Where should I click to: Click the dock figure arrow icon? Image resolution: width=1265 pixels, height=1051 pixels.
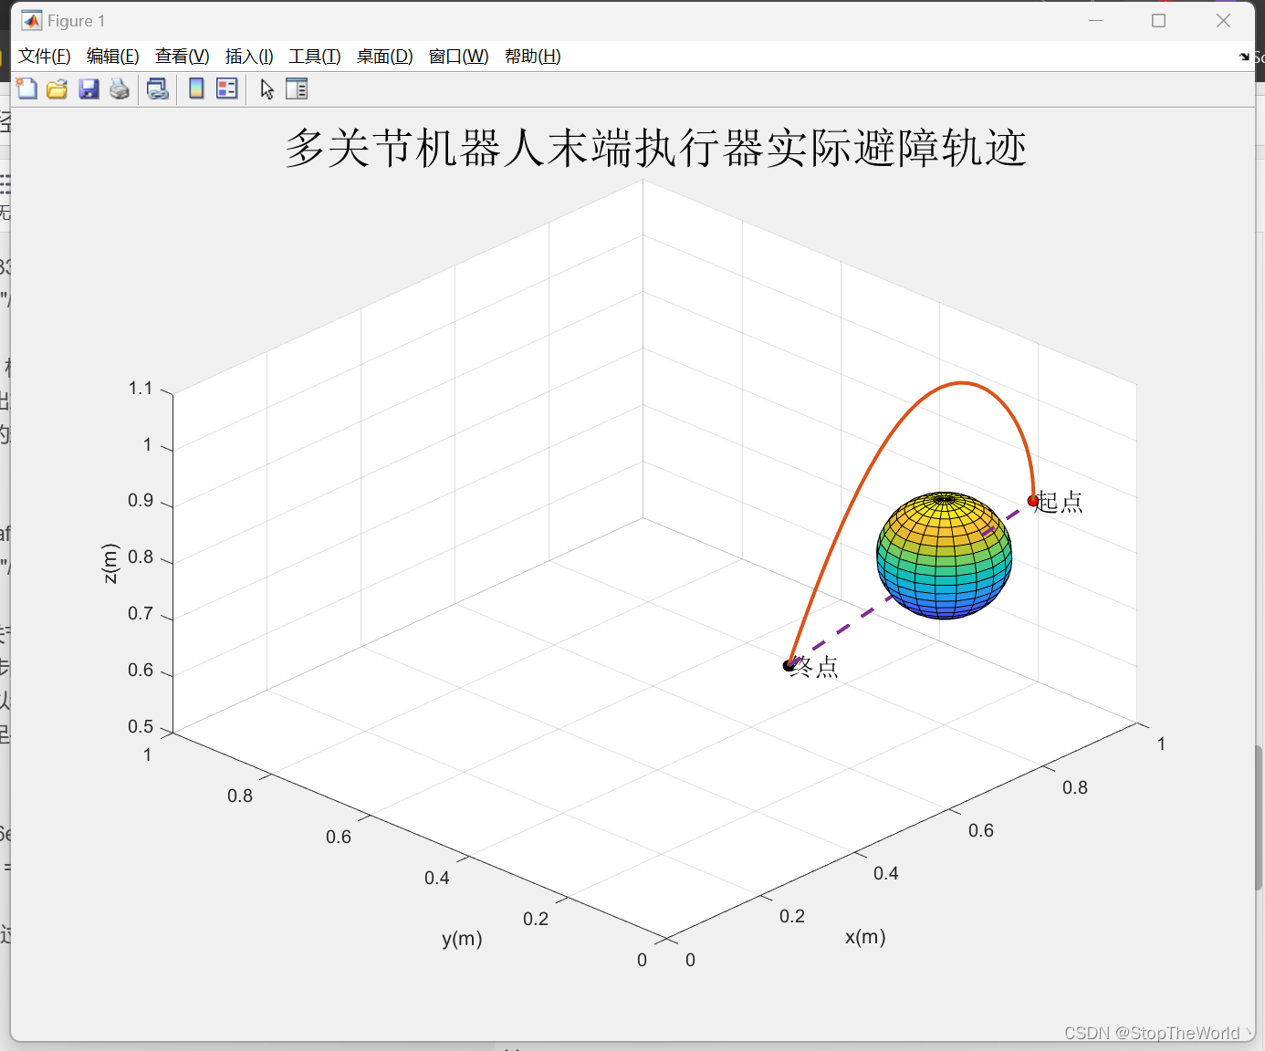coord(1244,57)
